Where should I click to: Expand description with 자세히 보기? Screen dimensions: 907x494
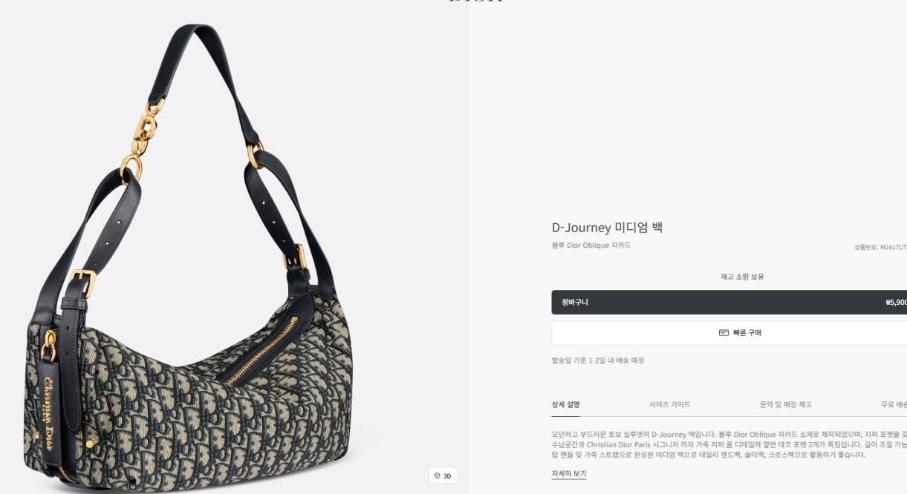click(x=569, y=473)
